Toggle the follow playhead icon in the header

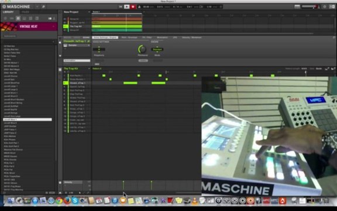[201, 6]
